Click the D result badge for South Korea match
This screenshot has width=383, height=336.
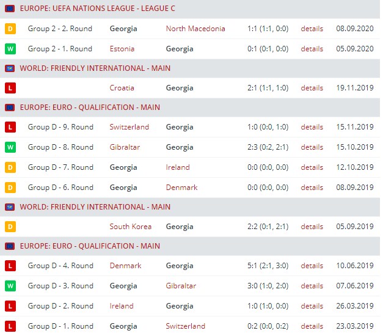[10, 227]
